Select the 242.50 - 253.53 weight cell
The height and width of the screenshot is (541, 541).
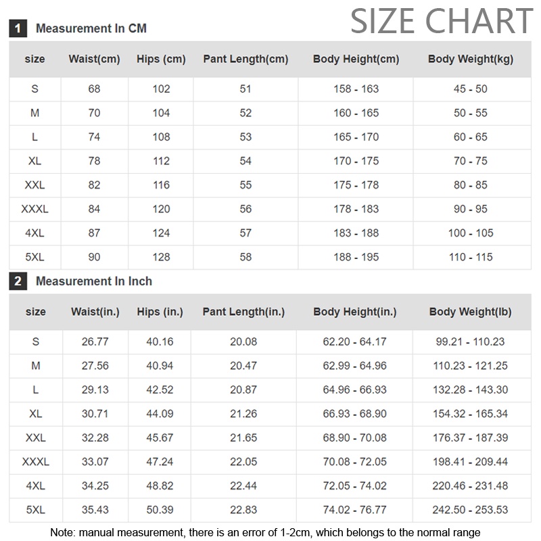point(471,509)
